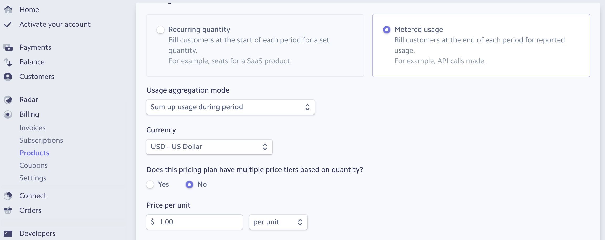Expand the Currency USD dropdown

coord(209,147)
